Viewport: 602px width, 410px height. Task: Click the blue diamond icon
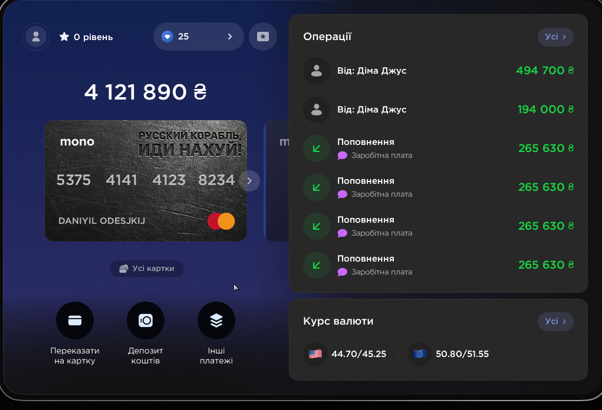(x=167, y=37)
